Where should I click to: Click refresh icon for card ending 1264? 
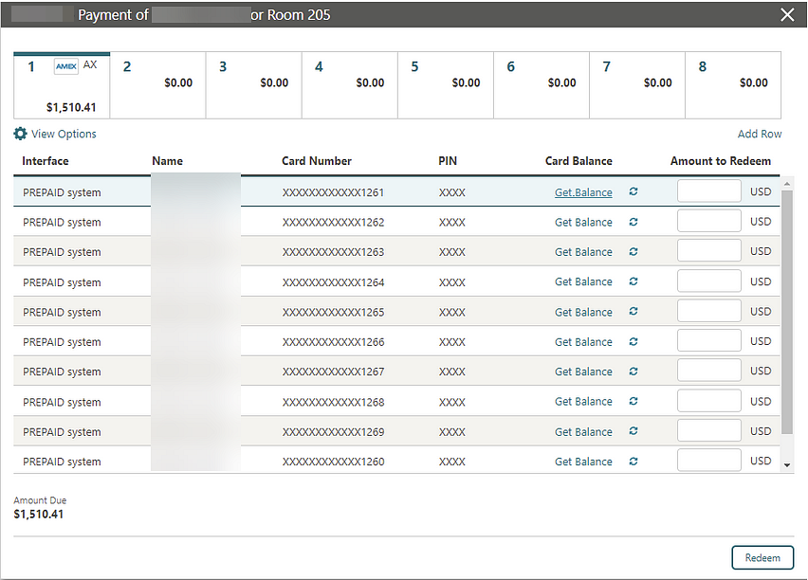634,281
